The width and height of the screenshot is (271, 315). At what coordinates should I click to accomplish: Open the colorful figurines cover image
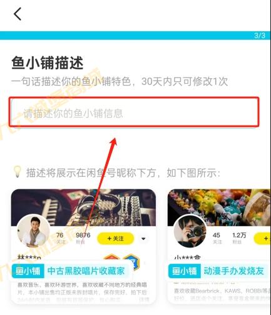pos(219,207)
